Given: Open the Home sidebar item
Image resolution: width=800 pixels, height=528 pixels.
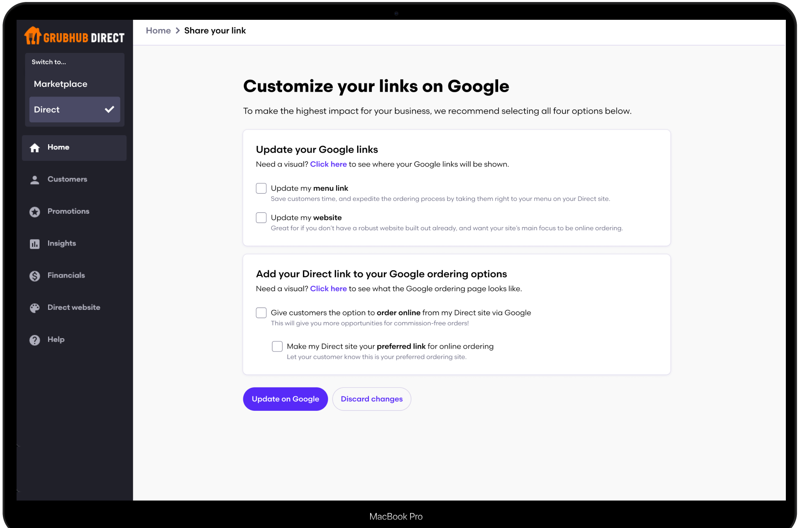Looking at the screenshot, I should click(x=74, y=148).
